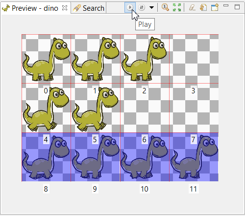Select dino sprite frame 0

click(46, 59)
